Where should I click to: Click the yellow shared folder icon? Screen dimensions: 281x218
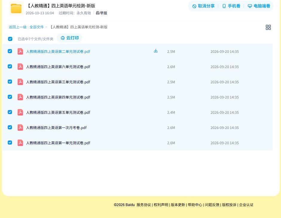click(16, 8)
